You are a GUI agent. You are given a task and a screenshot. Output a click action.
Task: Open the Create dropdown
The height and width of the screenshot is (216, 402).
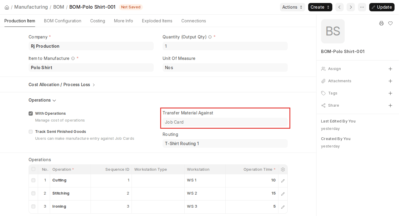pos(320,7)
